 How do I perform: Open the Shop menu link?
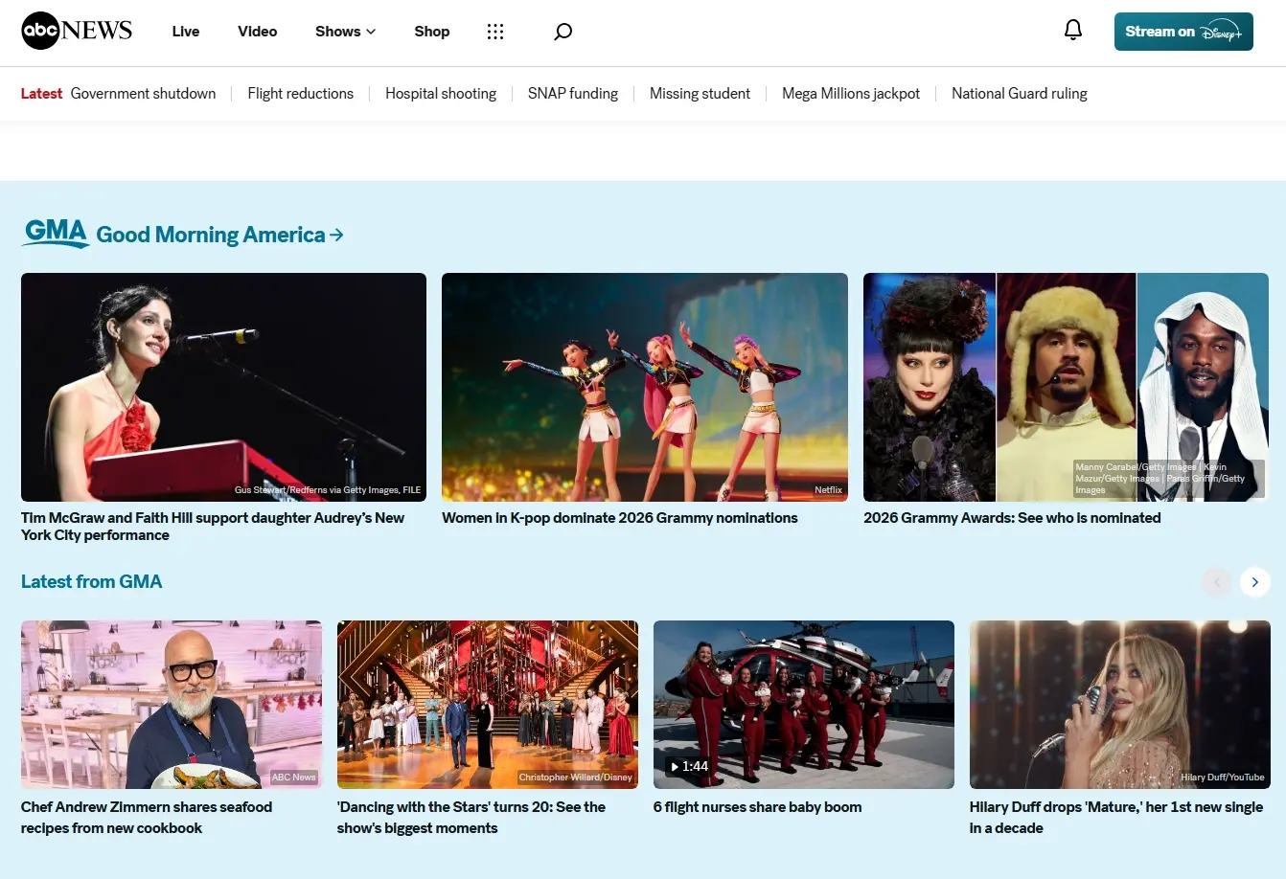pos(431,32)
